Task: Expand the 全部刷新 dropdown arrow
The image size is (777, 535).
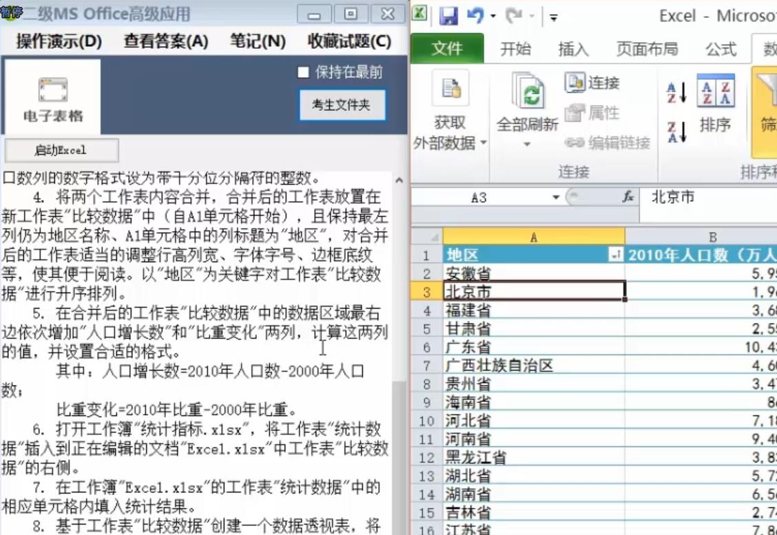Action: (527, 144)
